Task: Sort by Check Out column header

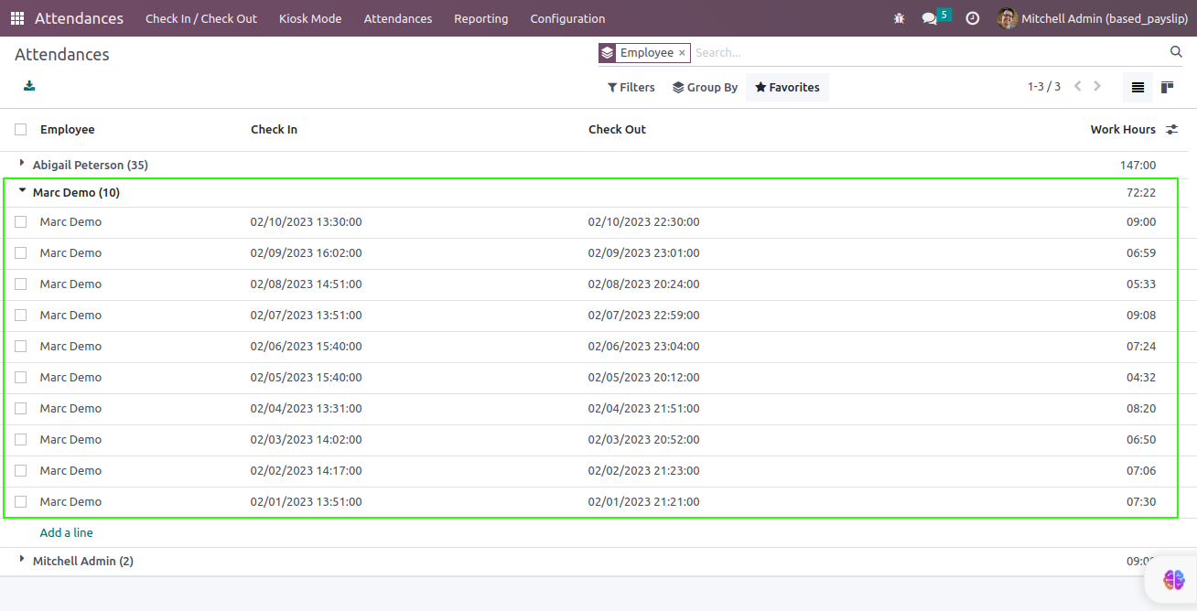Action: [x=617, y=130]
